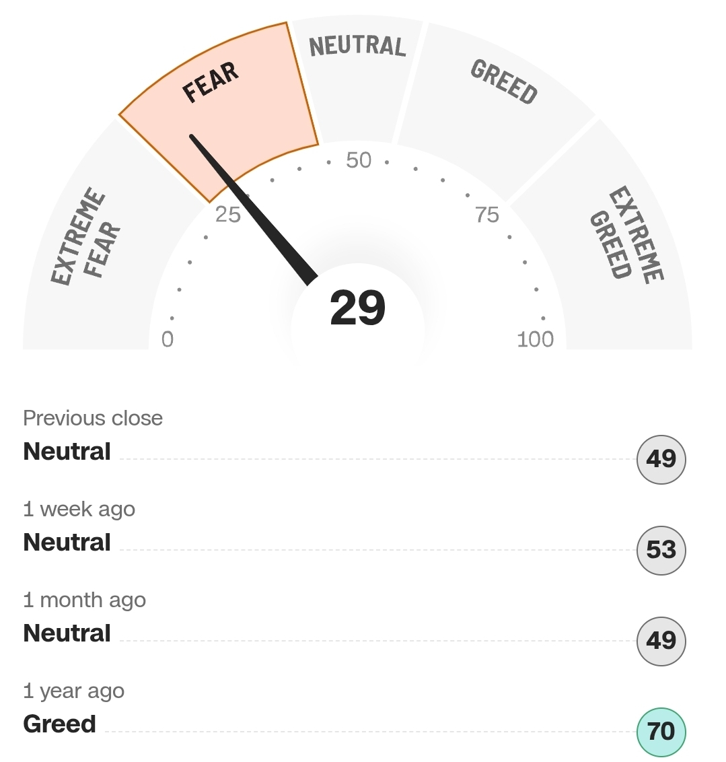
Task: Click the Previous close 49 badge
Action: pos(661,459)
